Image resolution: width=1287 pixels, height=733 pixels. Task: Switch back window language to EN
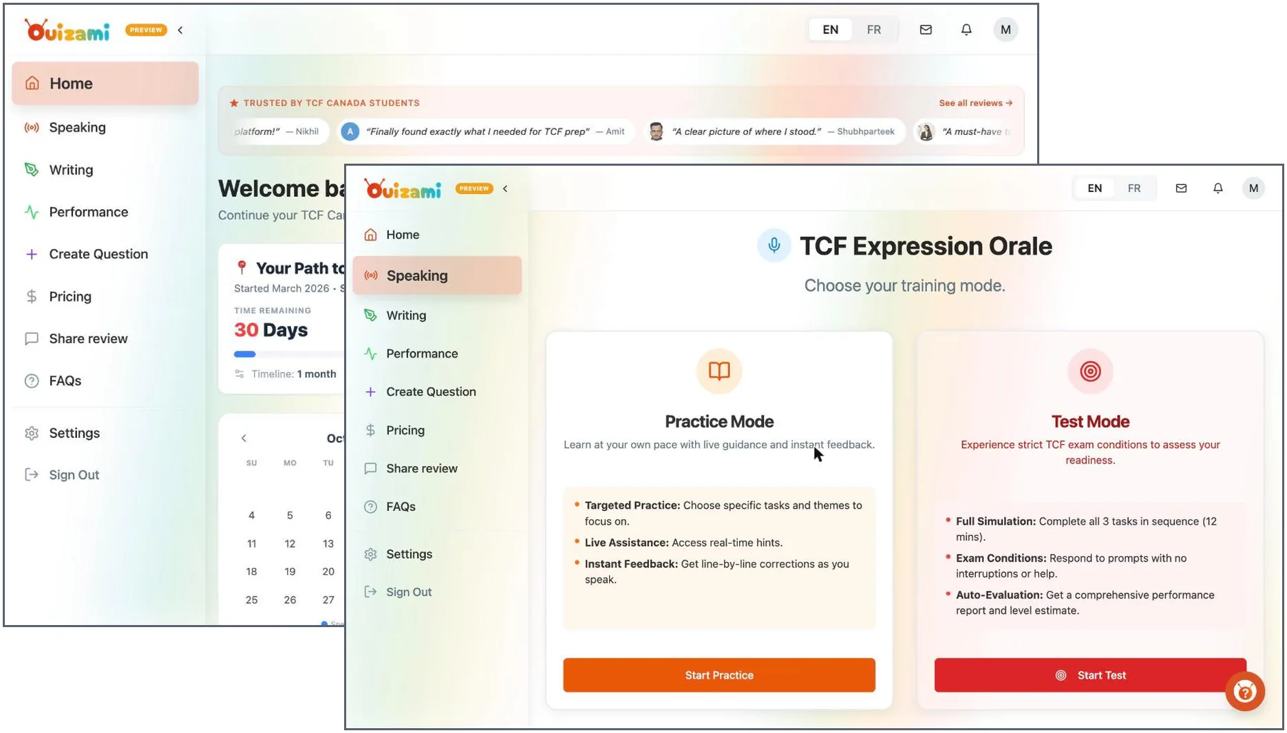pos(831,30)
